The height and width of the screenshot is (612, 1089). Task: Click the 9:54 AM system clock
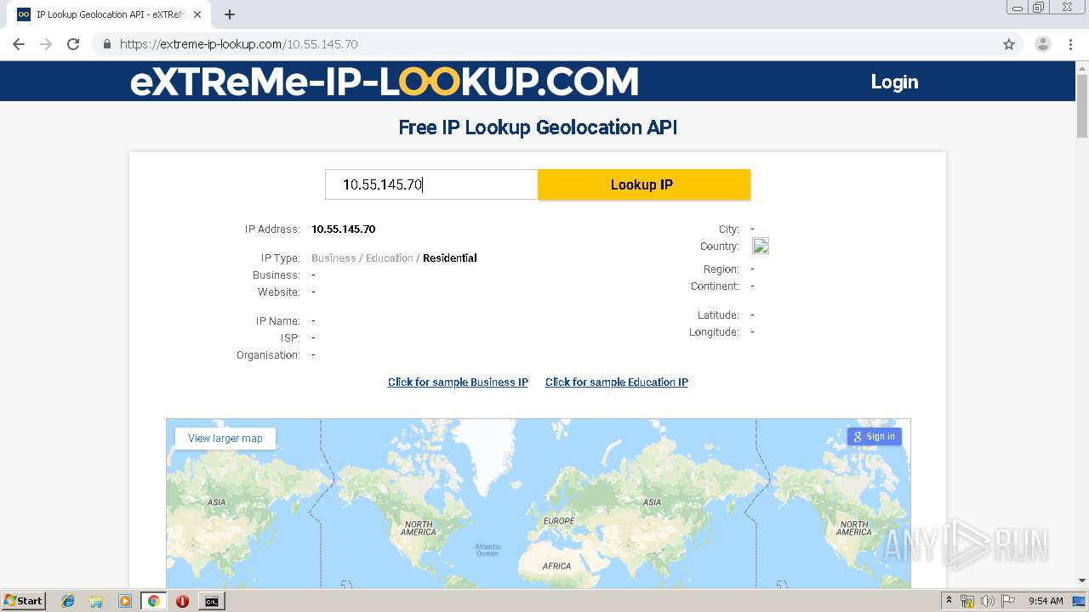coord(1046,601)
